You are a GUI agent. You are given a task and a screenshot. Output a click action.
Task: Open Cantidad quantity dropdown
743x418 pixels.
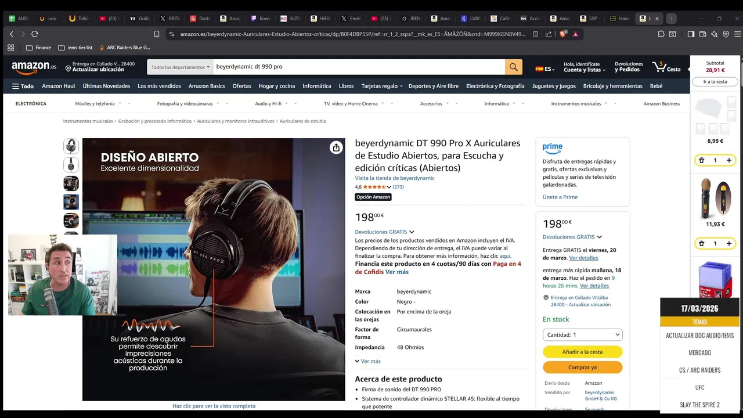click(x=582, y=335)
